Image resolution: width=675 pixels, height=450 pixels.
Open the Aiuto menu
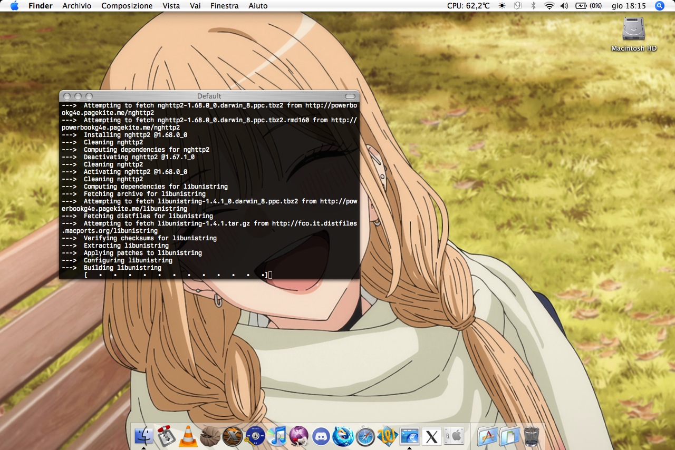click(258, 6)
